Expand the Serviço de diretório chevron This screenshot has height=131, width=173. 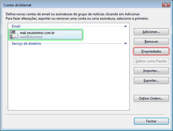click(125, 43)
